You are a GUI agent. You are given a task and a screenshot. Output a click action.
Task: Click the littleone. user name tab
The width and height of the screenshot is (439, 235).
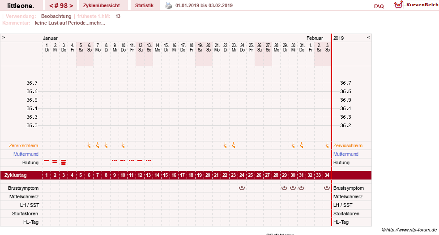(21, 6)
